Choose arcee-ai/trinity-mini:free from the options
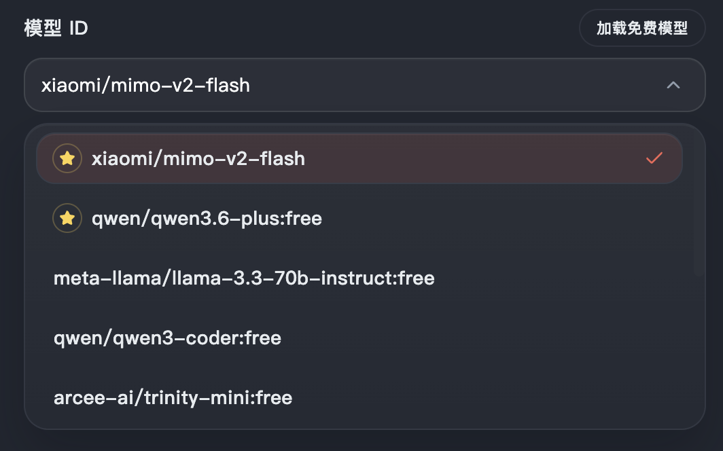The height and width of the screenshot is (451, 723). (173, 398)
